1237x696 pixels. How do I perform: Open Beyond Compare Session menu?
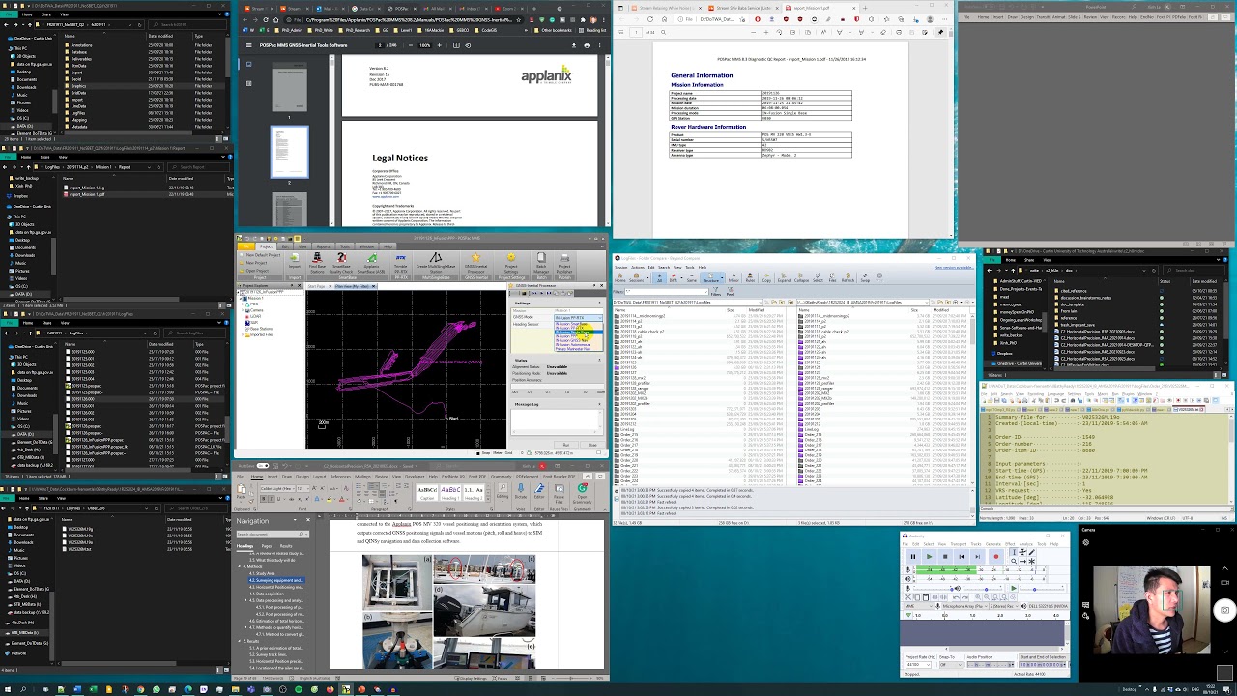(620, 267)
